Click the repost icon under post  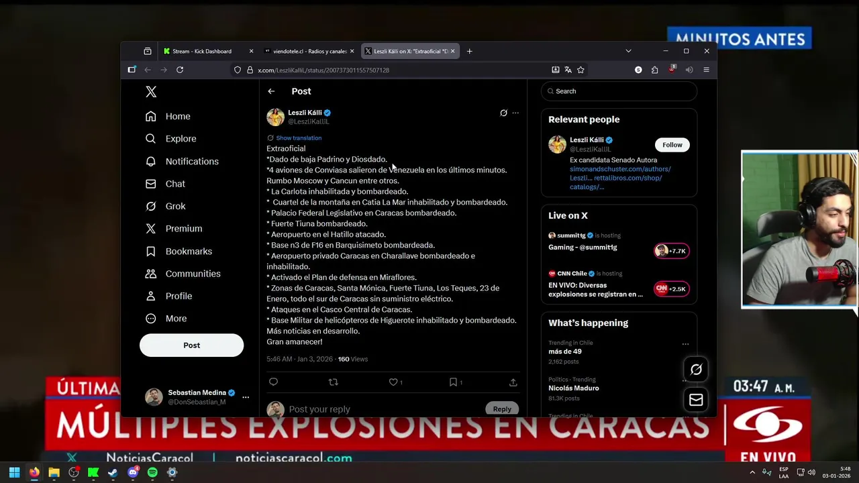tap(333, 382)
